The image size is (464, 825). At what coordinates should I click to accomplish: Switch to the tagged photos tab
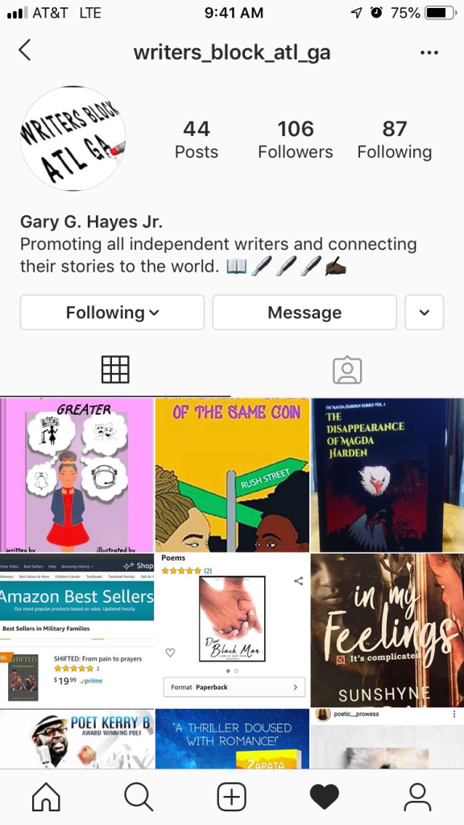point(347,370)
